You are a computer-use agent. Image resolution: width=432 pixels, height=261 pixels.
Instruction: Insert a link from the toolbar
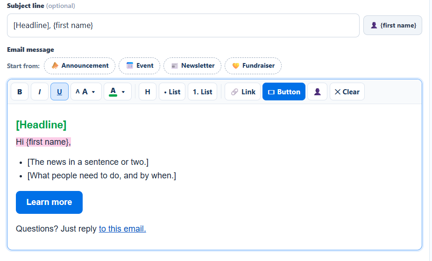pyautogui.click(x=243, y=92)
